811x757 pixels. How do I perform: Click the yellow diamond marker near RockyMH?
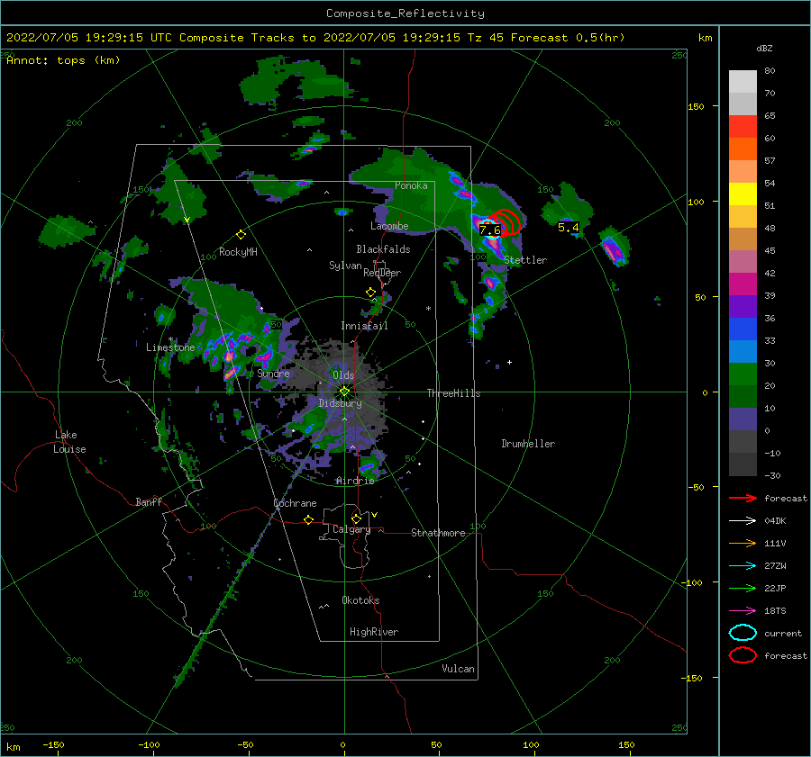coord(241,235)
